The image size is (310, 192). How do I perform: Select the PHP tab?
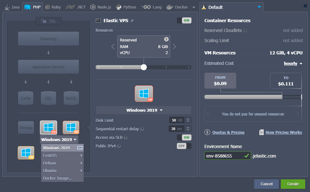point(32,7)
